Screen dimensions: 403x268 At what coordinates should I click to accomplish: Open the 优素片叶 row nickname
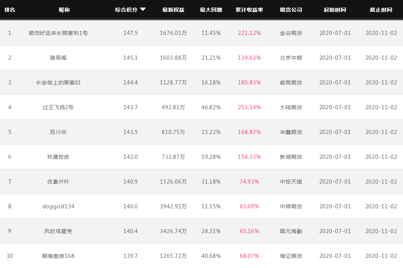click(58, 182)
